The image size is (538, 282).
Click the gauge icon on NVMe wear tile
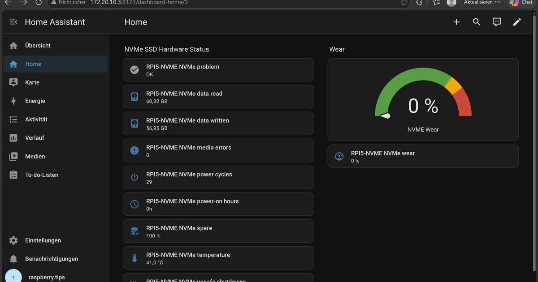point(339,156)
